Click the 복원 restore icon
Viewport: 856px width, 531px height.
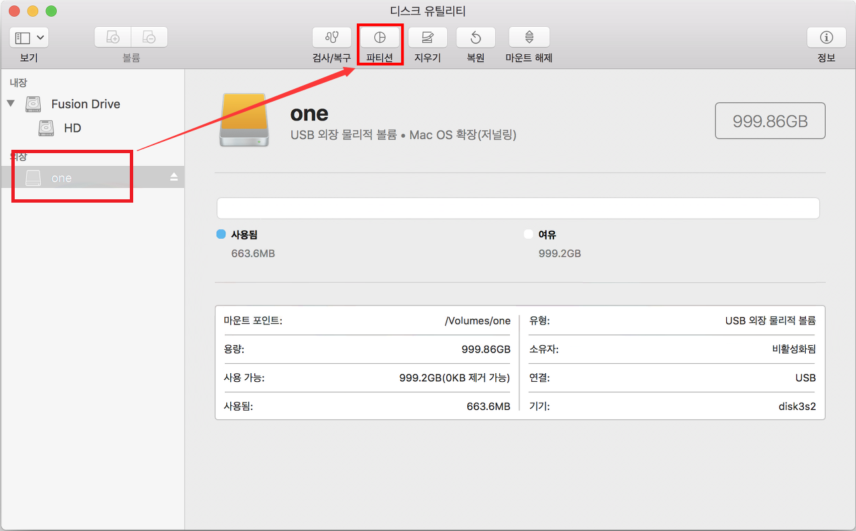tap(476, 37)
